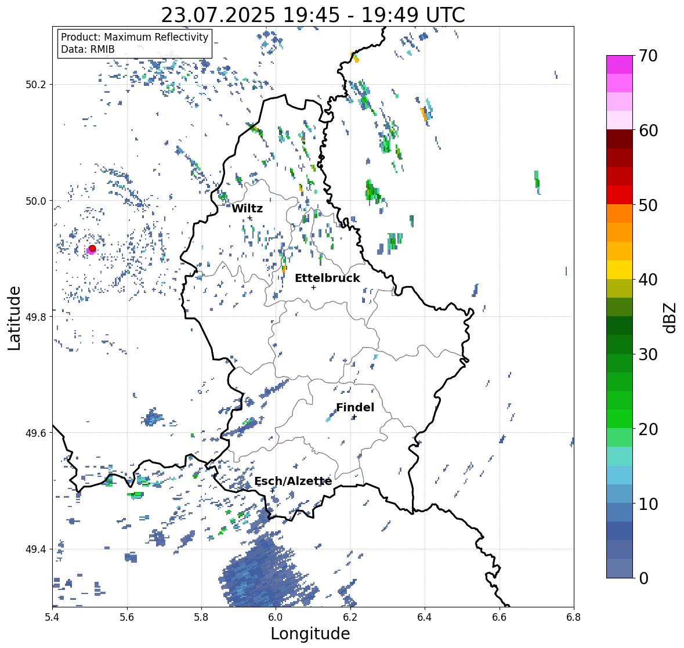684x648 pixels.
Task: Click the Findel cross marker
Action: click(x=354, y=417)
